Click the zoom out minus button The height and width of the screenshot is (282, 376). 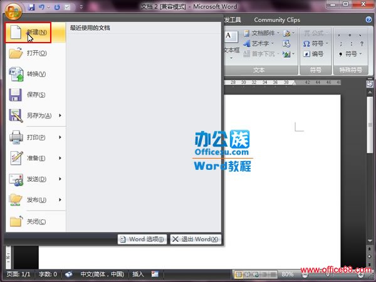[305, 275]
